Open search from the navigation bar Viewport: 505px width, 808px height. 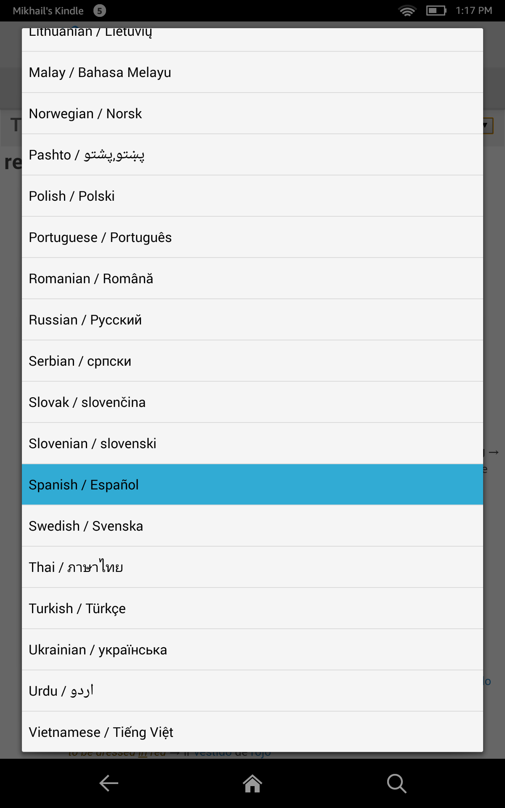click(396, 783)
